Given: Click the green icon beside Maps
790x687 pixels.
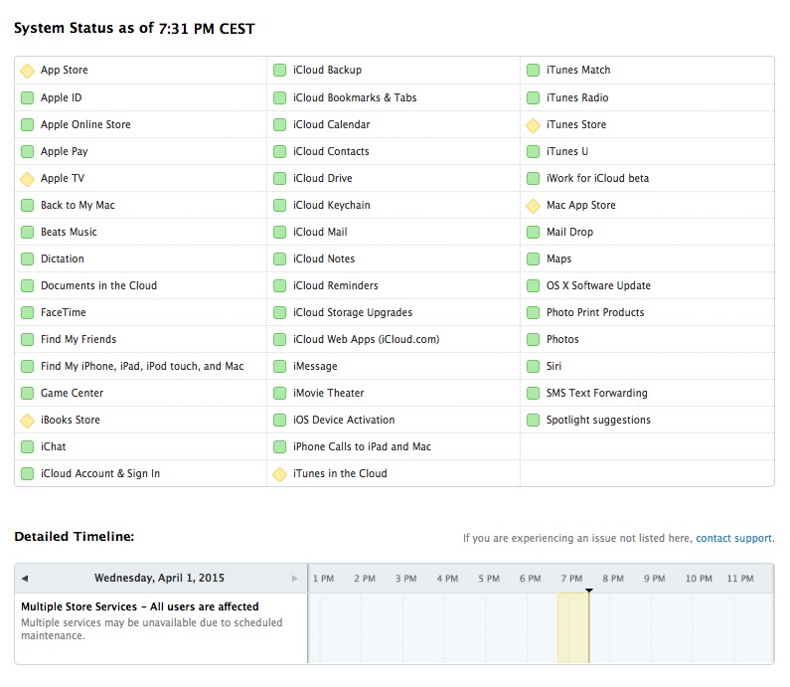Looking at the screenshot, I should coord(533,259).
